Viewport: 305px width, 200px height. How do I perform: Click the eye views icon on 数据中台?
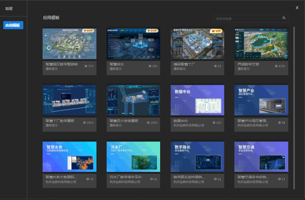point(214,123)
